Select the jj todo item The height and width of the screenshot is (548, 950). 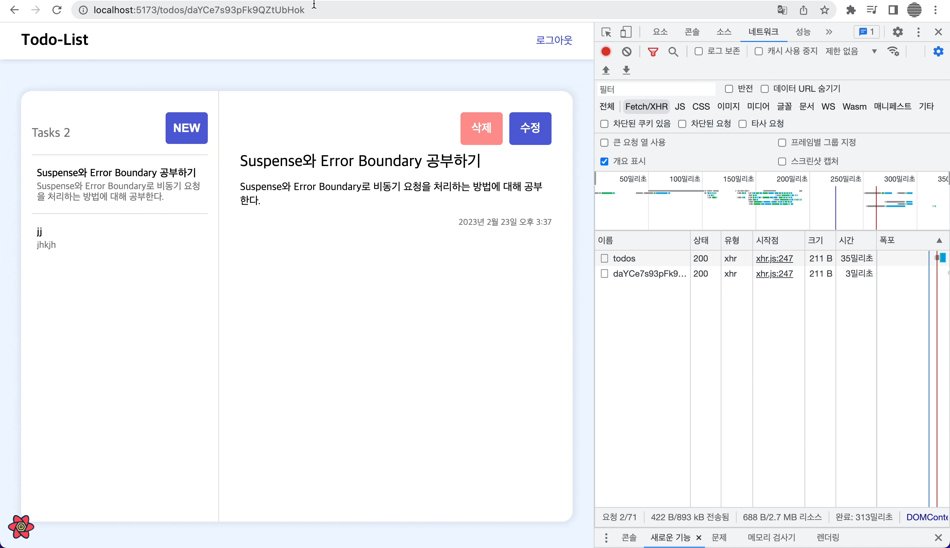[120, 238]
